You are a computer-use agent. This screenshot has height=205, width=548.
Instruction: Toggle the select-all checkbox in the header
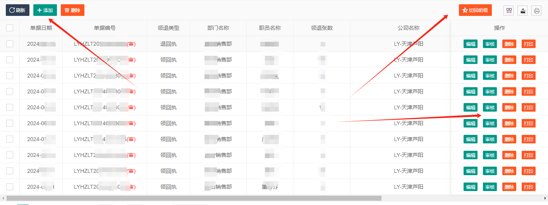(10, 28)
